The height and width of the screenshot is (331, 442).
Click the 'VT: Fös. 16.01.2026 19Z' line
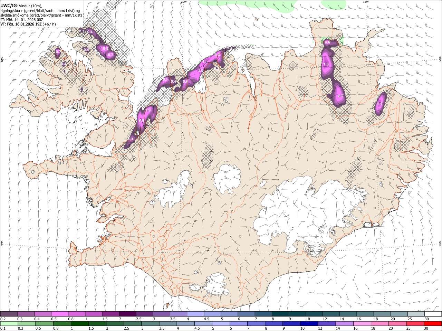(x=28, y=24)
